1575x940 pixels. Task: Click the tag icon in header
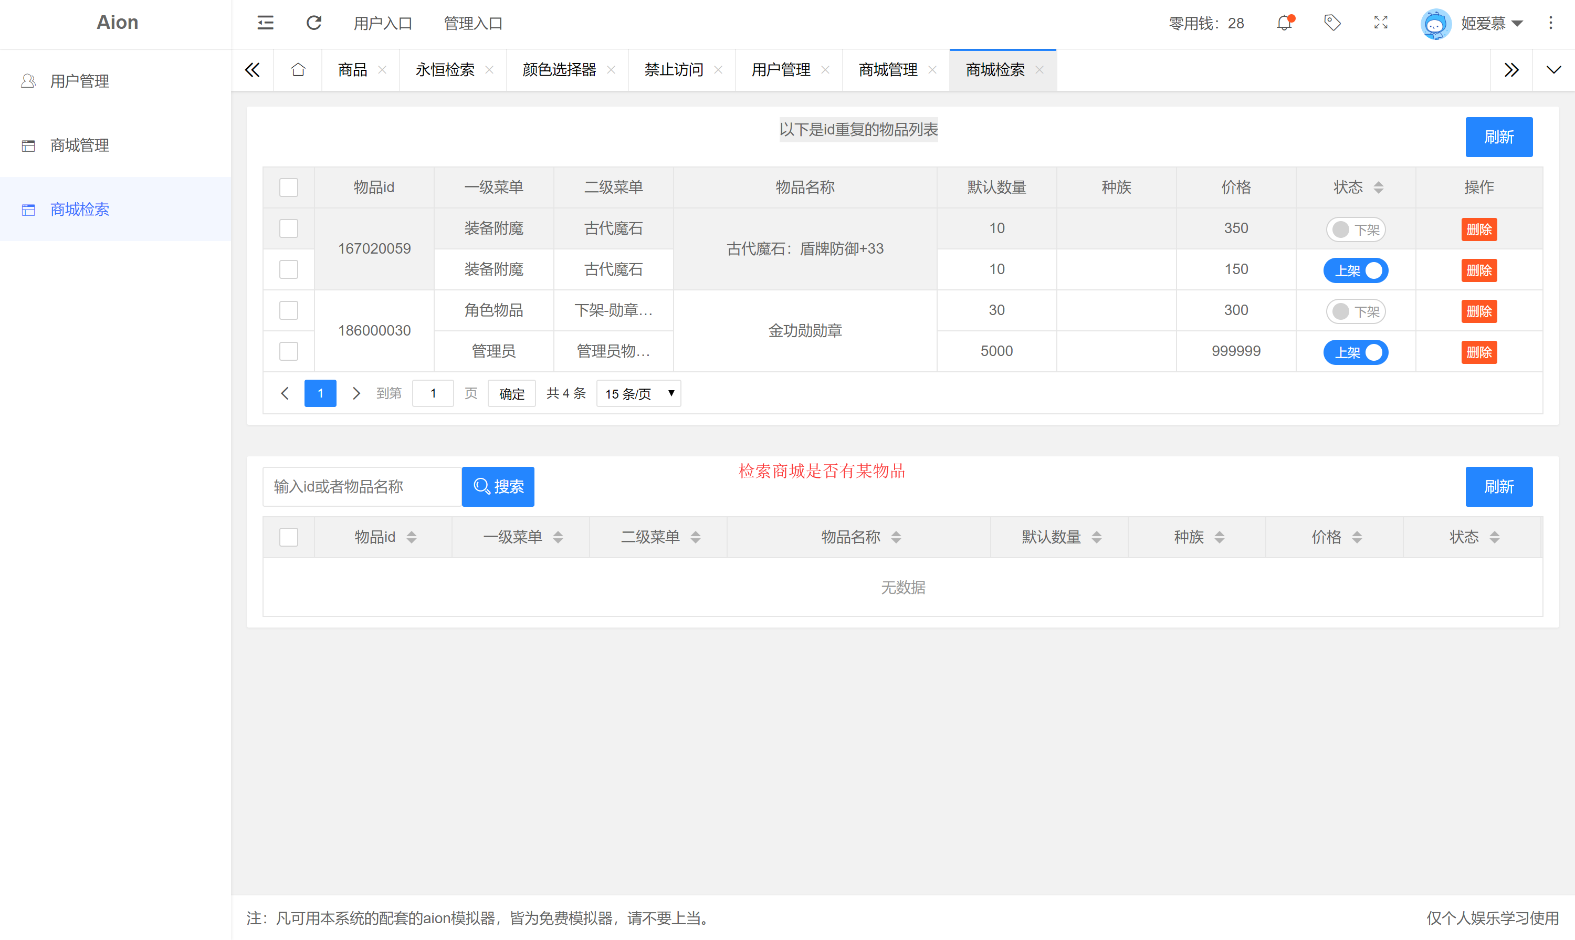[x=1332, y=24]
